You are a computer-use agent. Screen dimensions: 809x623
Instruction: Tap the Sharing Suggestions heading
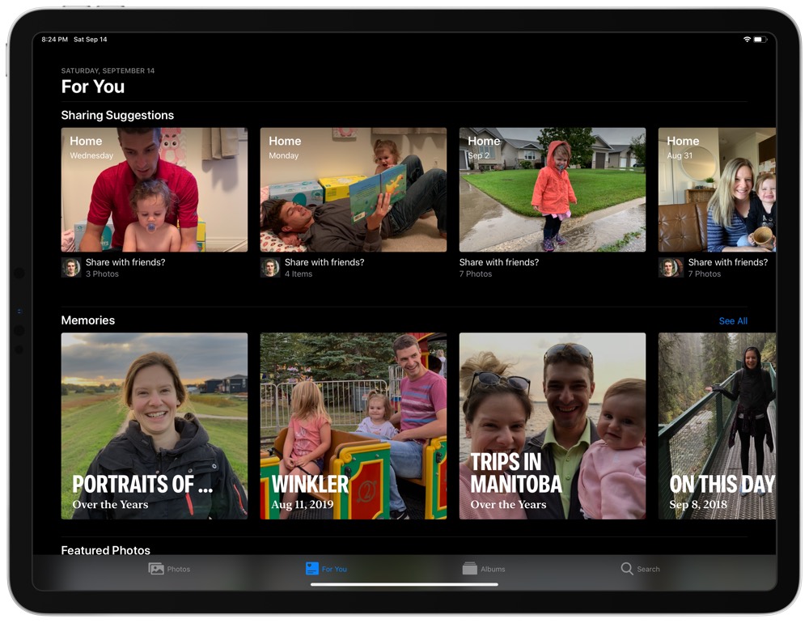117,115
